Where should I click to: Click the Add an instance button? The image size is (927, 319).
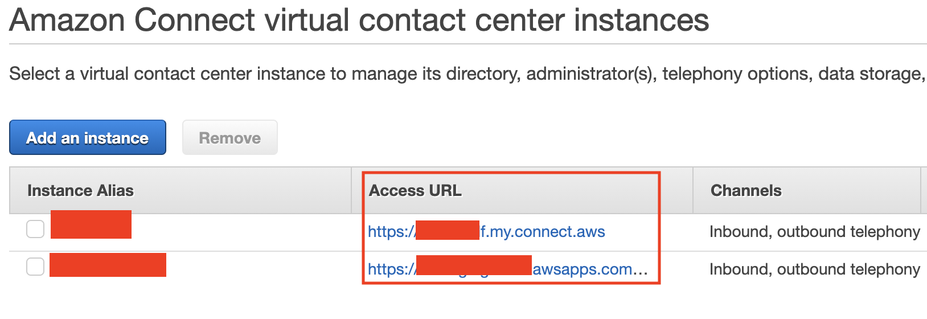pos(88,137)
